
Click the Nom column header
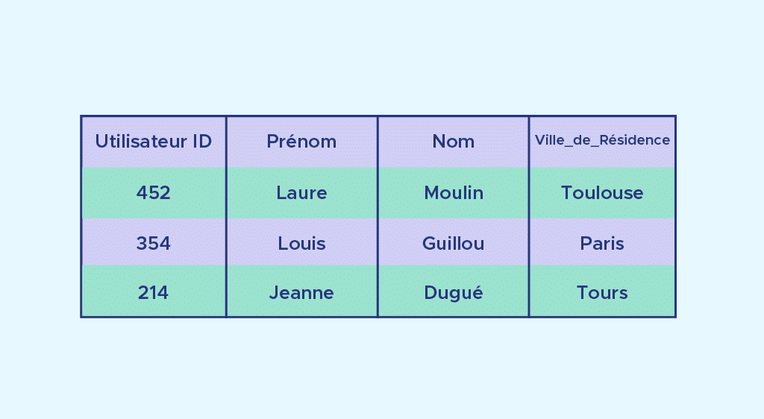pyautogui.click(x=453, y=142)
